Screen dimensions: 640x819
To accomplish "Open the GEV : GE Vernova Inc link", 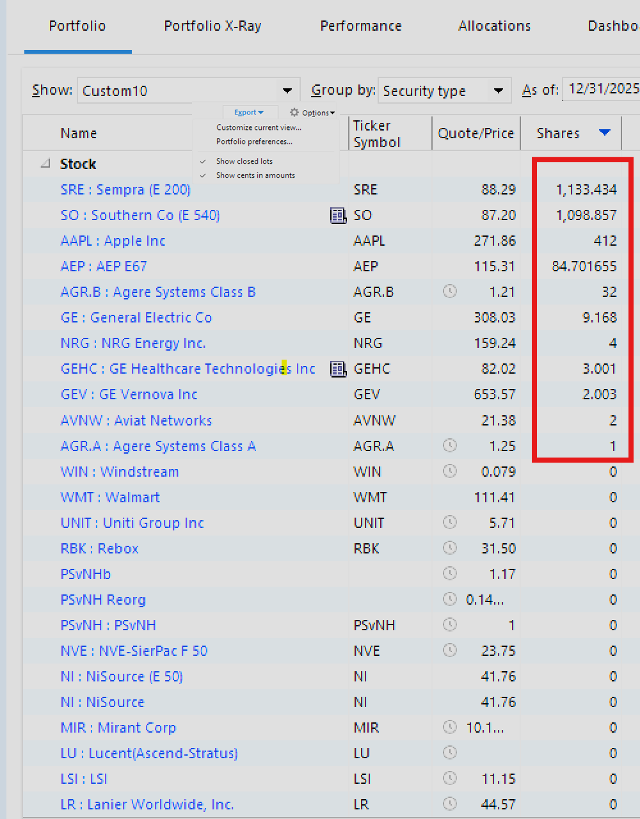I will click(x=129, y=395).
